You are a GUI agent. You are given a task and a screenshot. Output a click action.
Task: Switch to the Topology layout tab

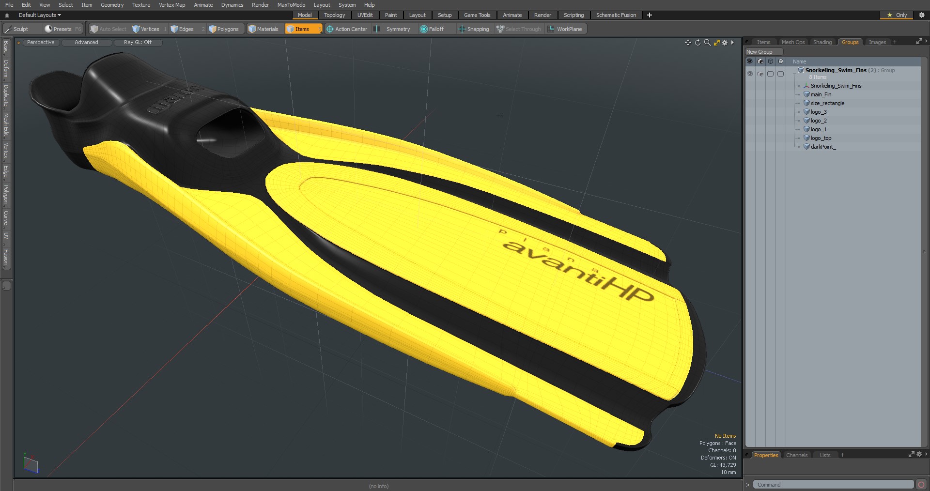[335, 15]
